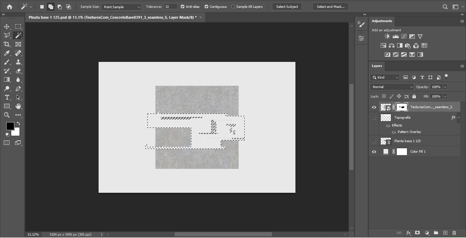
Task: Select the Path Selection tool
Action: click(18, 98)
